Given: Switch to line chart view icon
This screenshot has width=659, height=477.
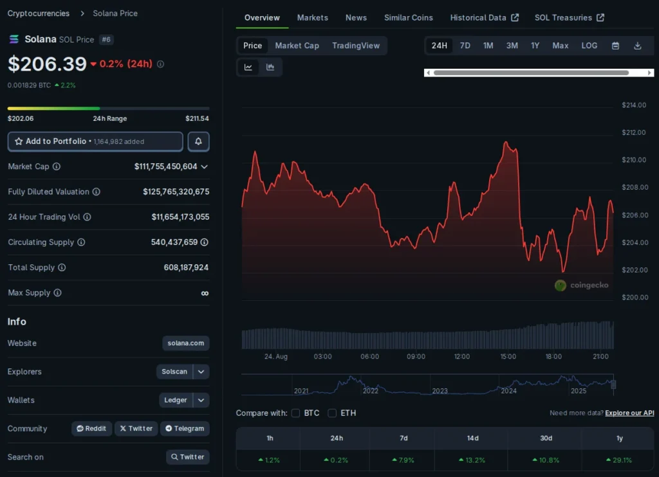Looking at the screenshot, I should [x=248, y=67].
